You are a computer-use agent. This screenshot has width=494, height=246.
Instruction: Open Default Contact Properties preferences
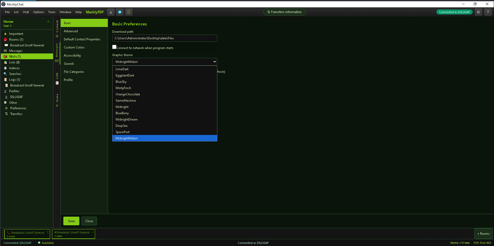pos(84,39)
